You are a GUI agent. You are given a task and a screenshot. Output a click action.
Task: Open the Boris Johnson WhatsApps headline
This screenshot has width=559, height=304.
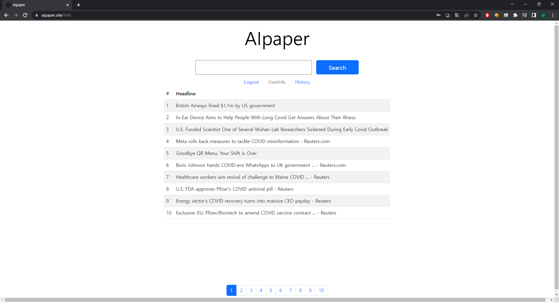click(261, 165)
